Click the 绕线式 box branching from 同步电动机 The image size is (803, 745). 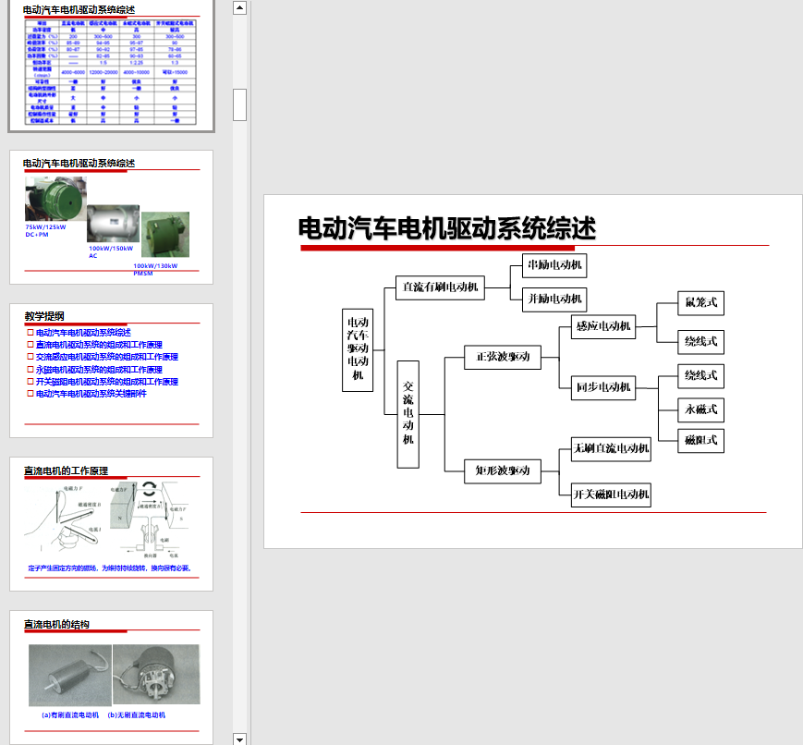pos(701,376)
